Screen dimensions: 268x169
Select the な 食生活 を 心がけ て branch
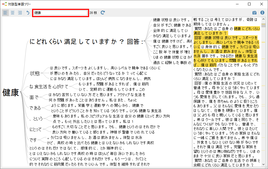pos(49,87)
